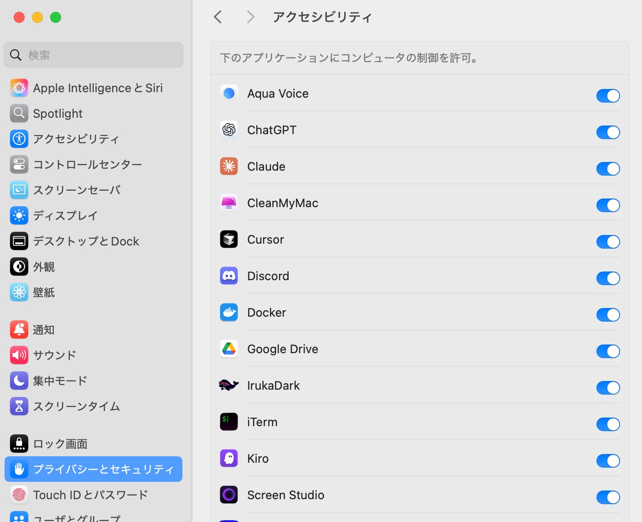Click the スクリーンタイム hourglass icon
The width and height of the screenshot is (642, 522).
[x=19, y=406]
